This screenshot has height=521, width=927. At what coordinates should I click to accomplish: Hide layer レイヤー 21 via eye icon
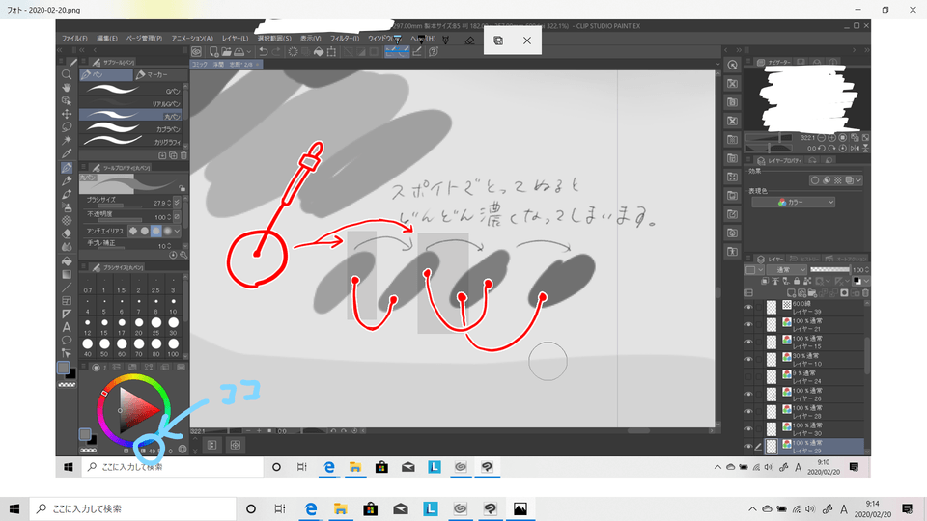pos(749,325)
